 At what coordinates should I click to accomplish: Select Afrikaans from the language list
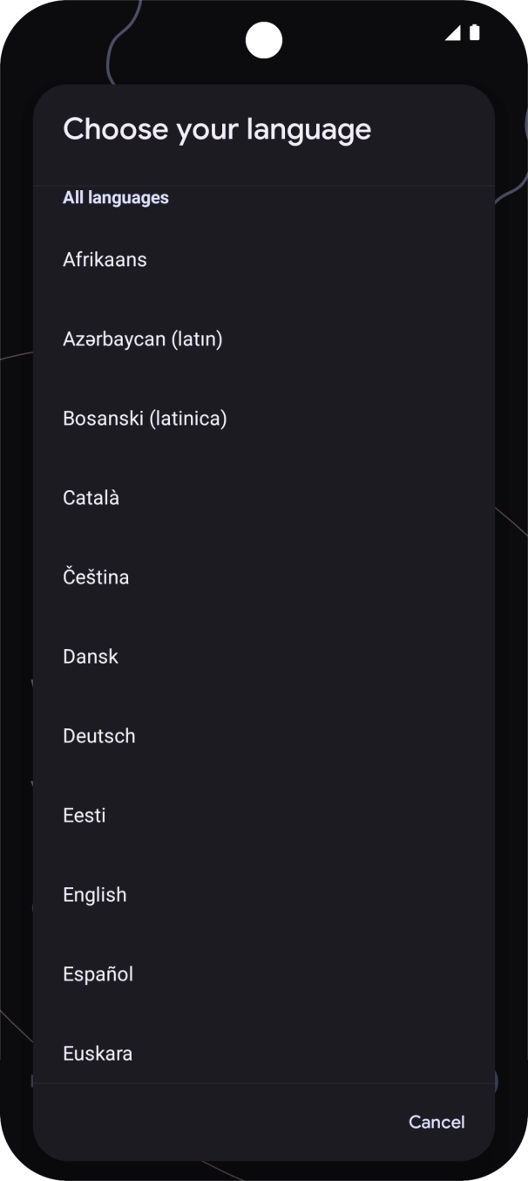click(105, 260)
